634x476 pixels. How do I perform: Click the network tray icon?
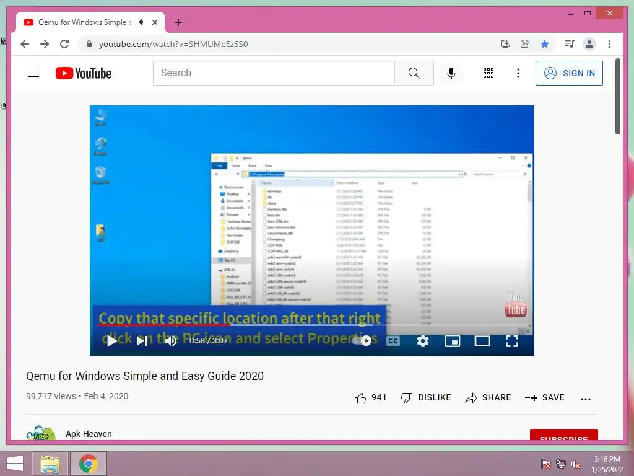click(x=561, y=464)
